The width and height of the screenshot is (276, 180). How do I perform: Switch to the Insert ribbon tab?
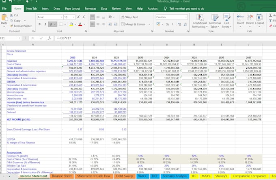click(x=45, y=9)
